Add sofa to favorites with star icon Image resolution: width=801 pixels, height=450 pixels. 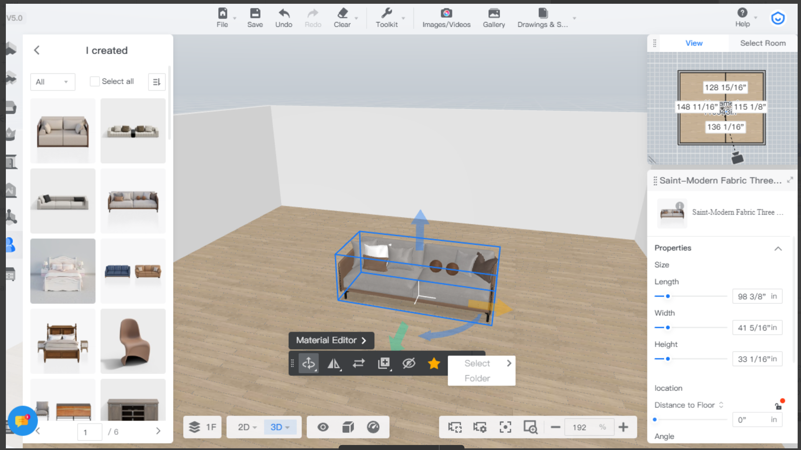[434, 364]
